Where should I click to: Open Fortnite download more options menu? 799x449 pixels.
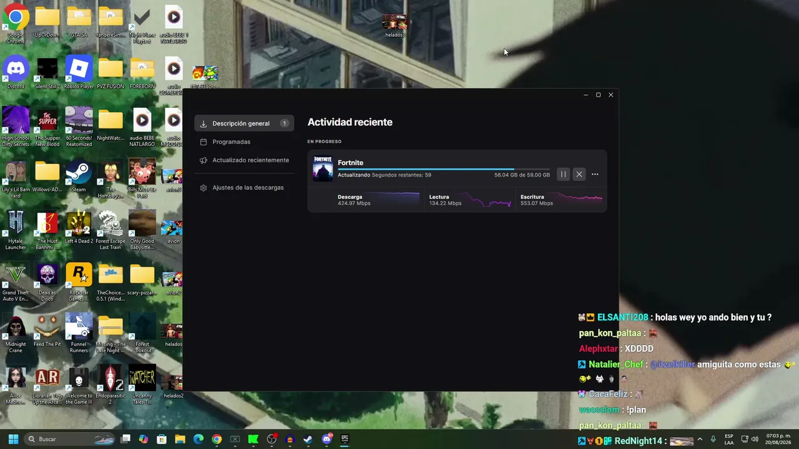click(x=595, y=175)
